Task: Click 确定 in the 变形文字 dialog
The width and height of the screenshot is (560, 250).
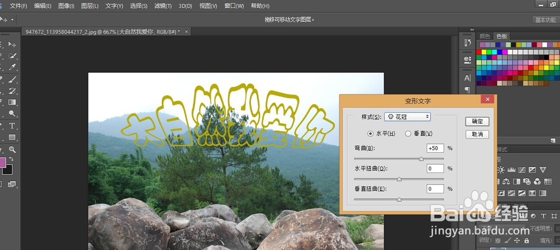Action: (x=477, y=121)
